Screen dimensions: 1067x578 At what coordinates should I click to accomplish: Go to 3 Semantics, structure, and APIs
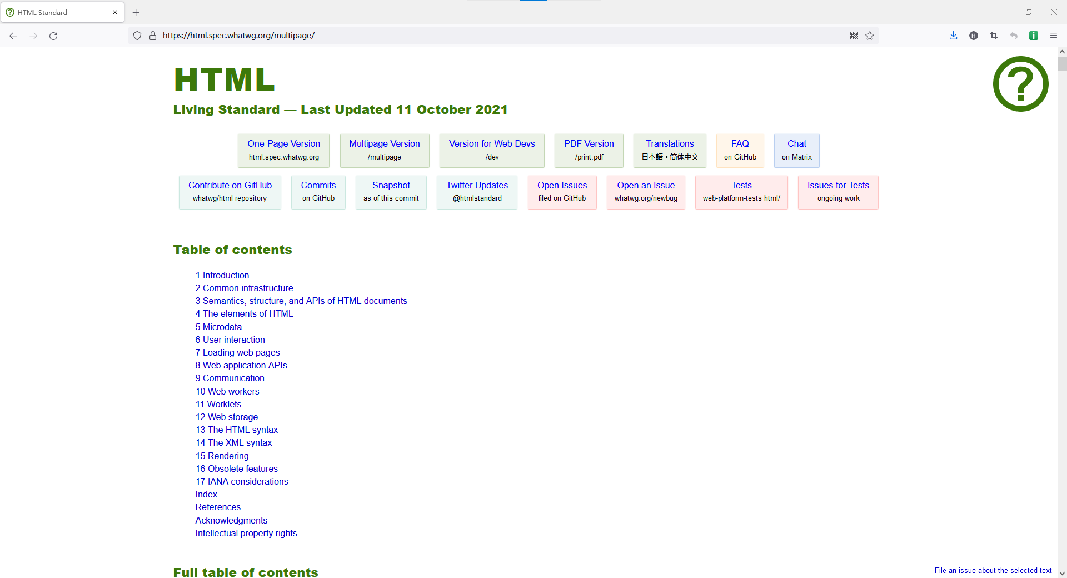click(x=301, y=301)
